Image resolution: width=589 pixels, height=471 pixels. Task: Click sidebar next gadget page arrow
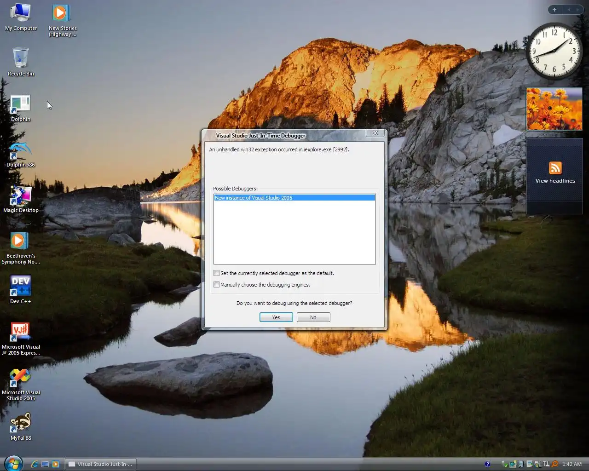point(577,10)
